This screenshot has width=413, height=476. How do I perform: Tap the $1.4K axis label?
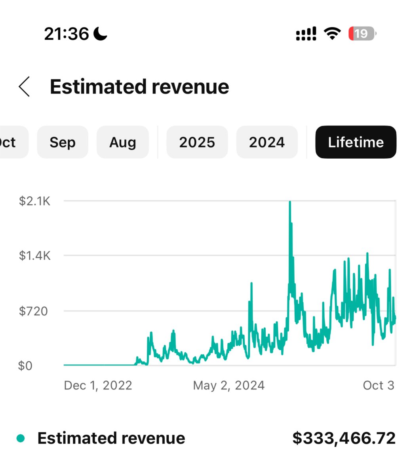point(35,255)
